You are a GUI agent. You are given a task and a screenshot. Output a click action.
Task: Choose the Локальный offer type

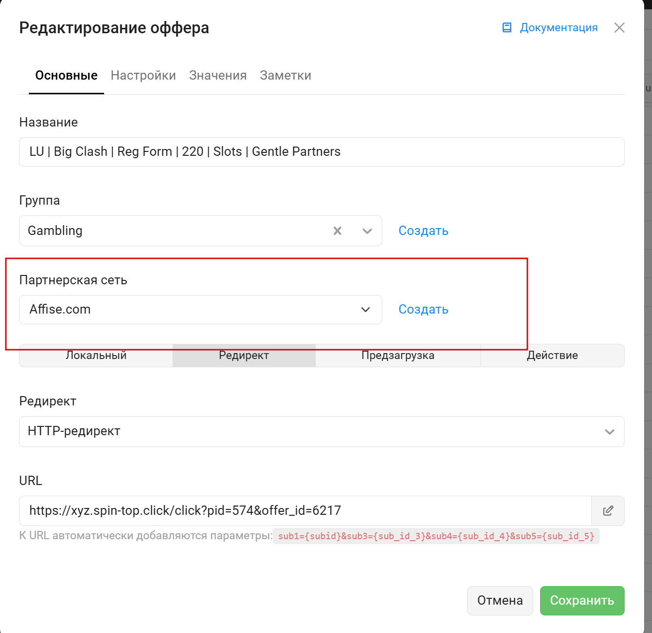pos(96,356)
